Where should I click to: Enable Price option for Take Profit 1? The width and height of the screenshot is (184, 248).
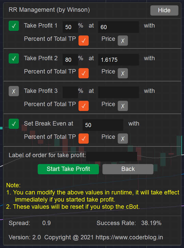pos(123,41)
